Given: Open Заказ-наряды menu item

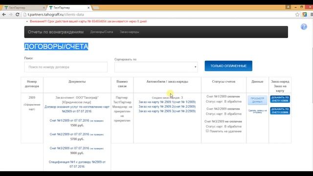Looking at the screenshot, I should point(129,32).
